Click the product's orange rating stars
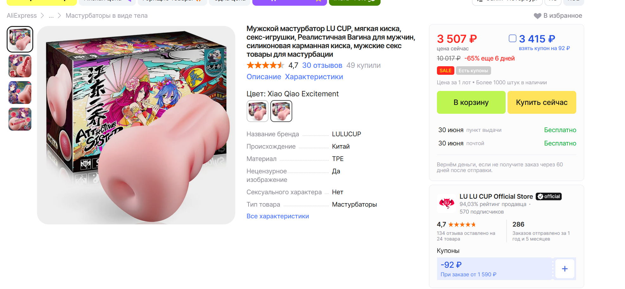The image size is (625, 289). pos(265,66)
